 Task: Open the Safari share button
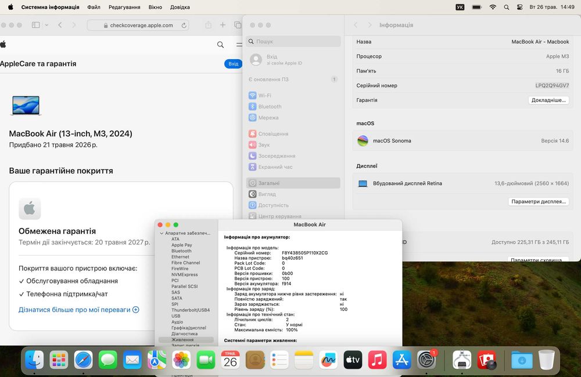(x=208, y=25)
